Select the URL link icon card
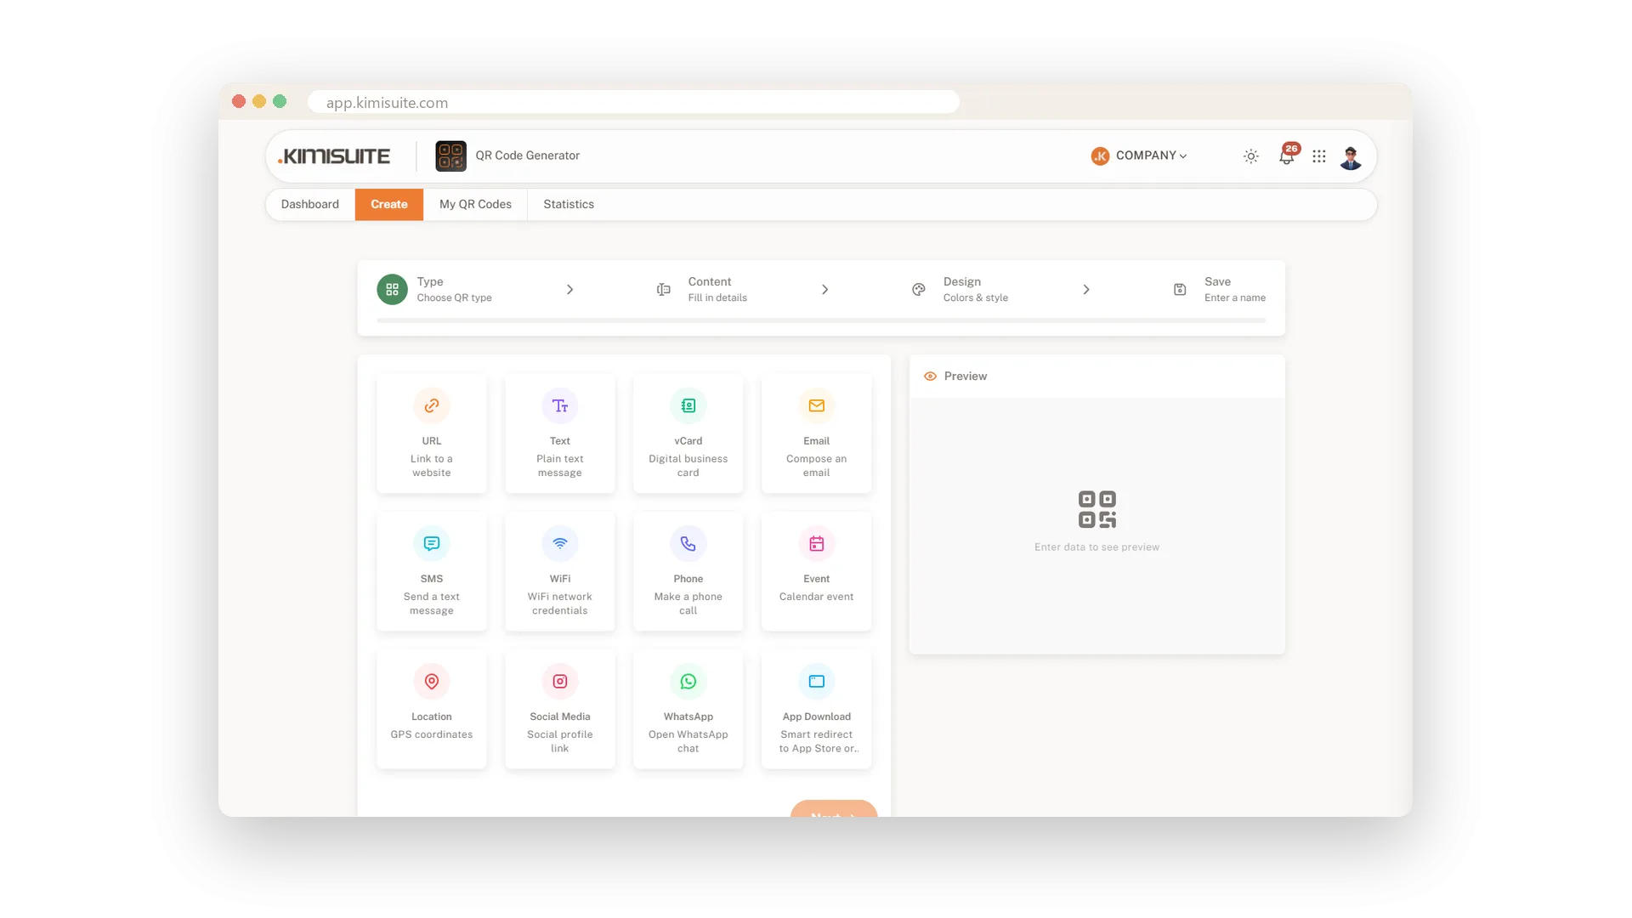The height and width of the screenshot is (918, 1632). coord(432,405)
